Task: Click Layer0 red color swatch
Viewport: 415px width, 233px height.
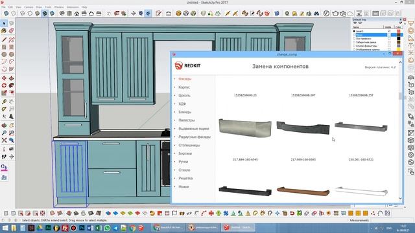Action: tap(399, 31)
